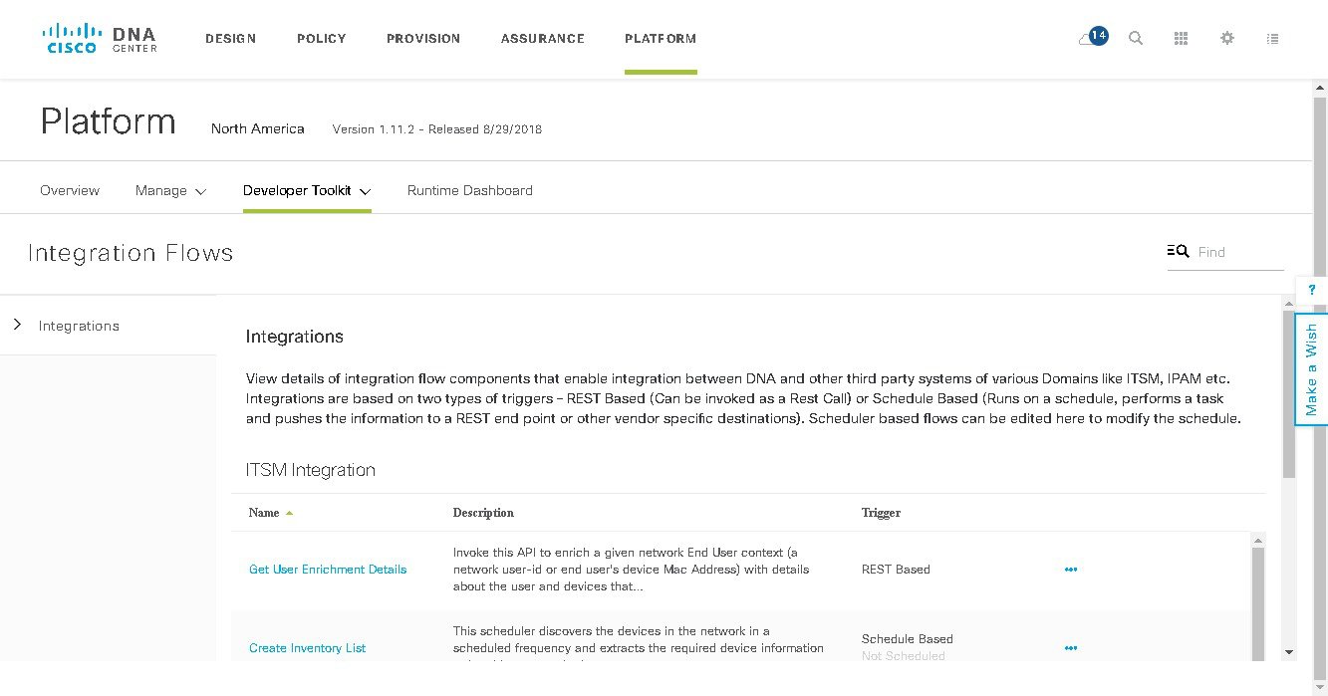1328x696 pixels.
Task: Open Get User Enrichment Details link
Action: coord(328,570)
